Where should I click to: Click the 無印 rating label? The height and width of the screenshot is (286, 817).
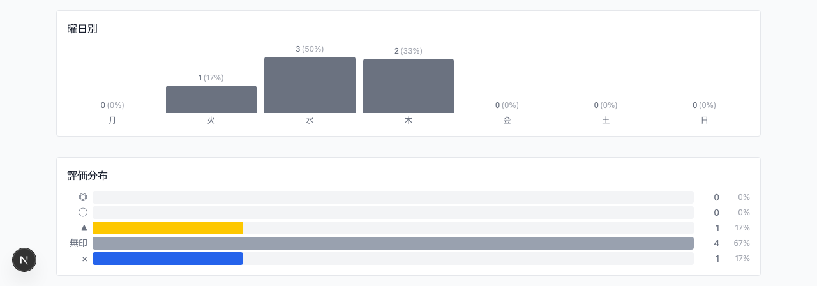[x=79, y=243]
